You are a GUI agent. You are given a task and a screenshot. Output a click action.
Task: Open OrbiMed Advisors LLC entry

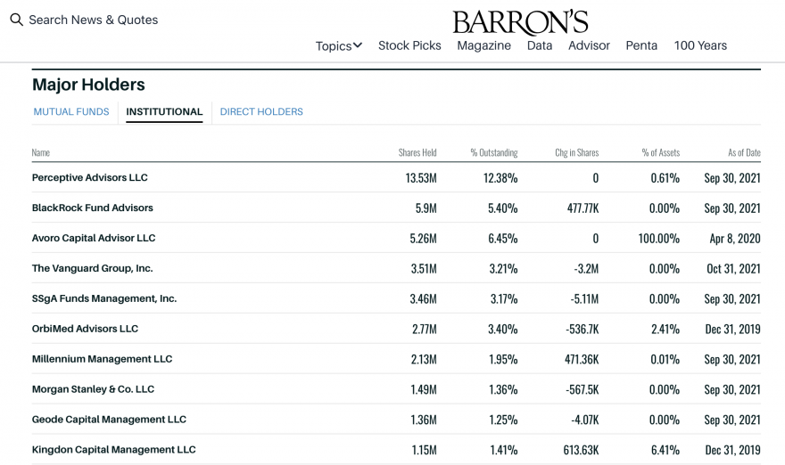[85, 329]
